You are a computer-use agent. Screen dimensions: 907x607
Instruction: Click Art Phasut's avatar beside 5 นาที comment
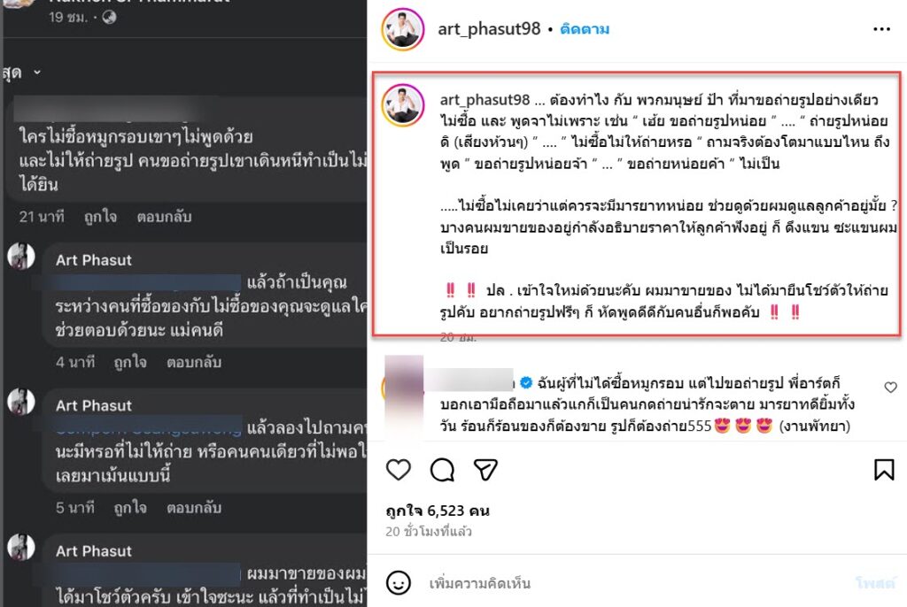pos(21,402)
